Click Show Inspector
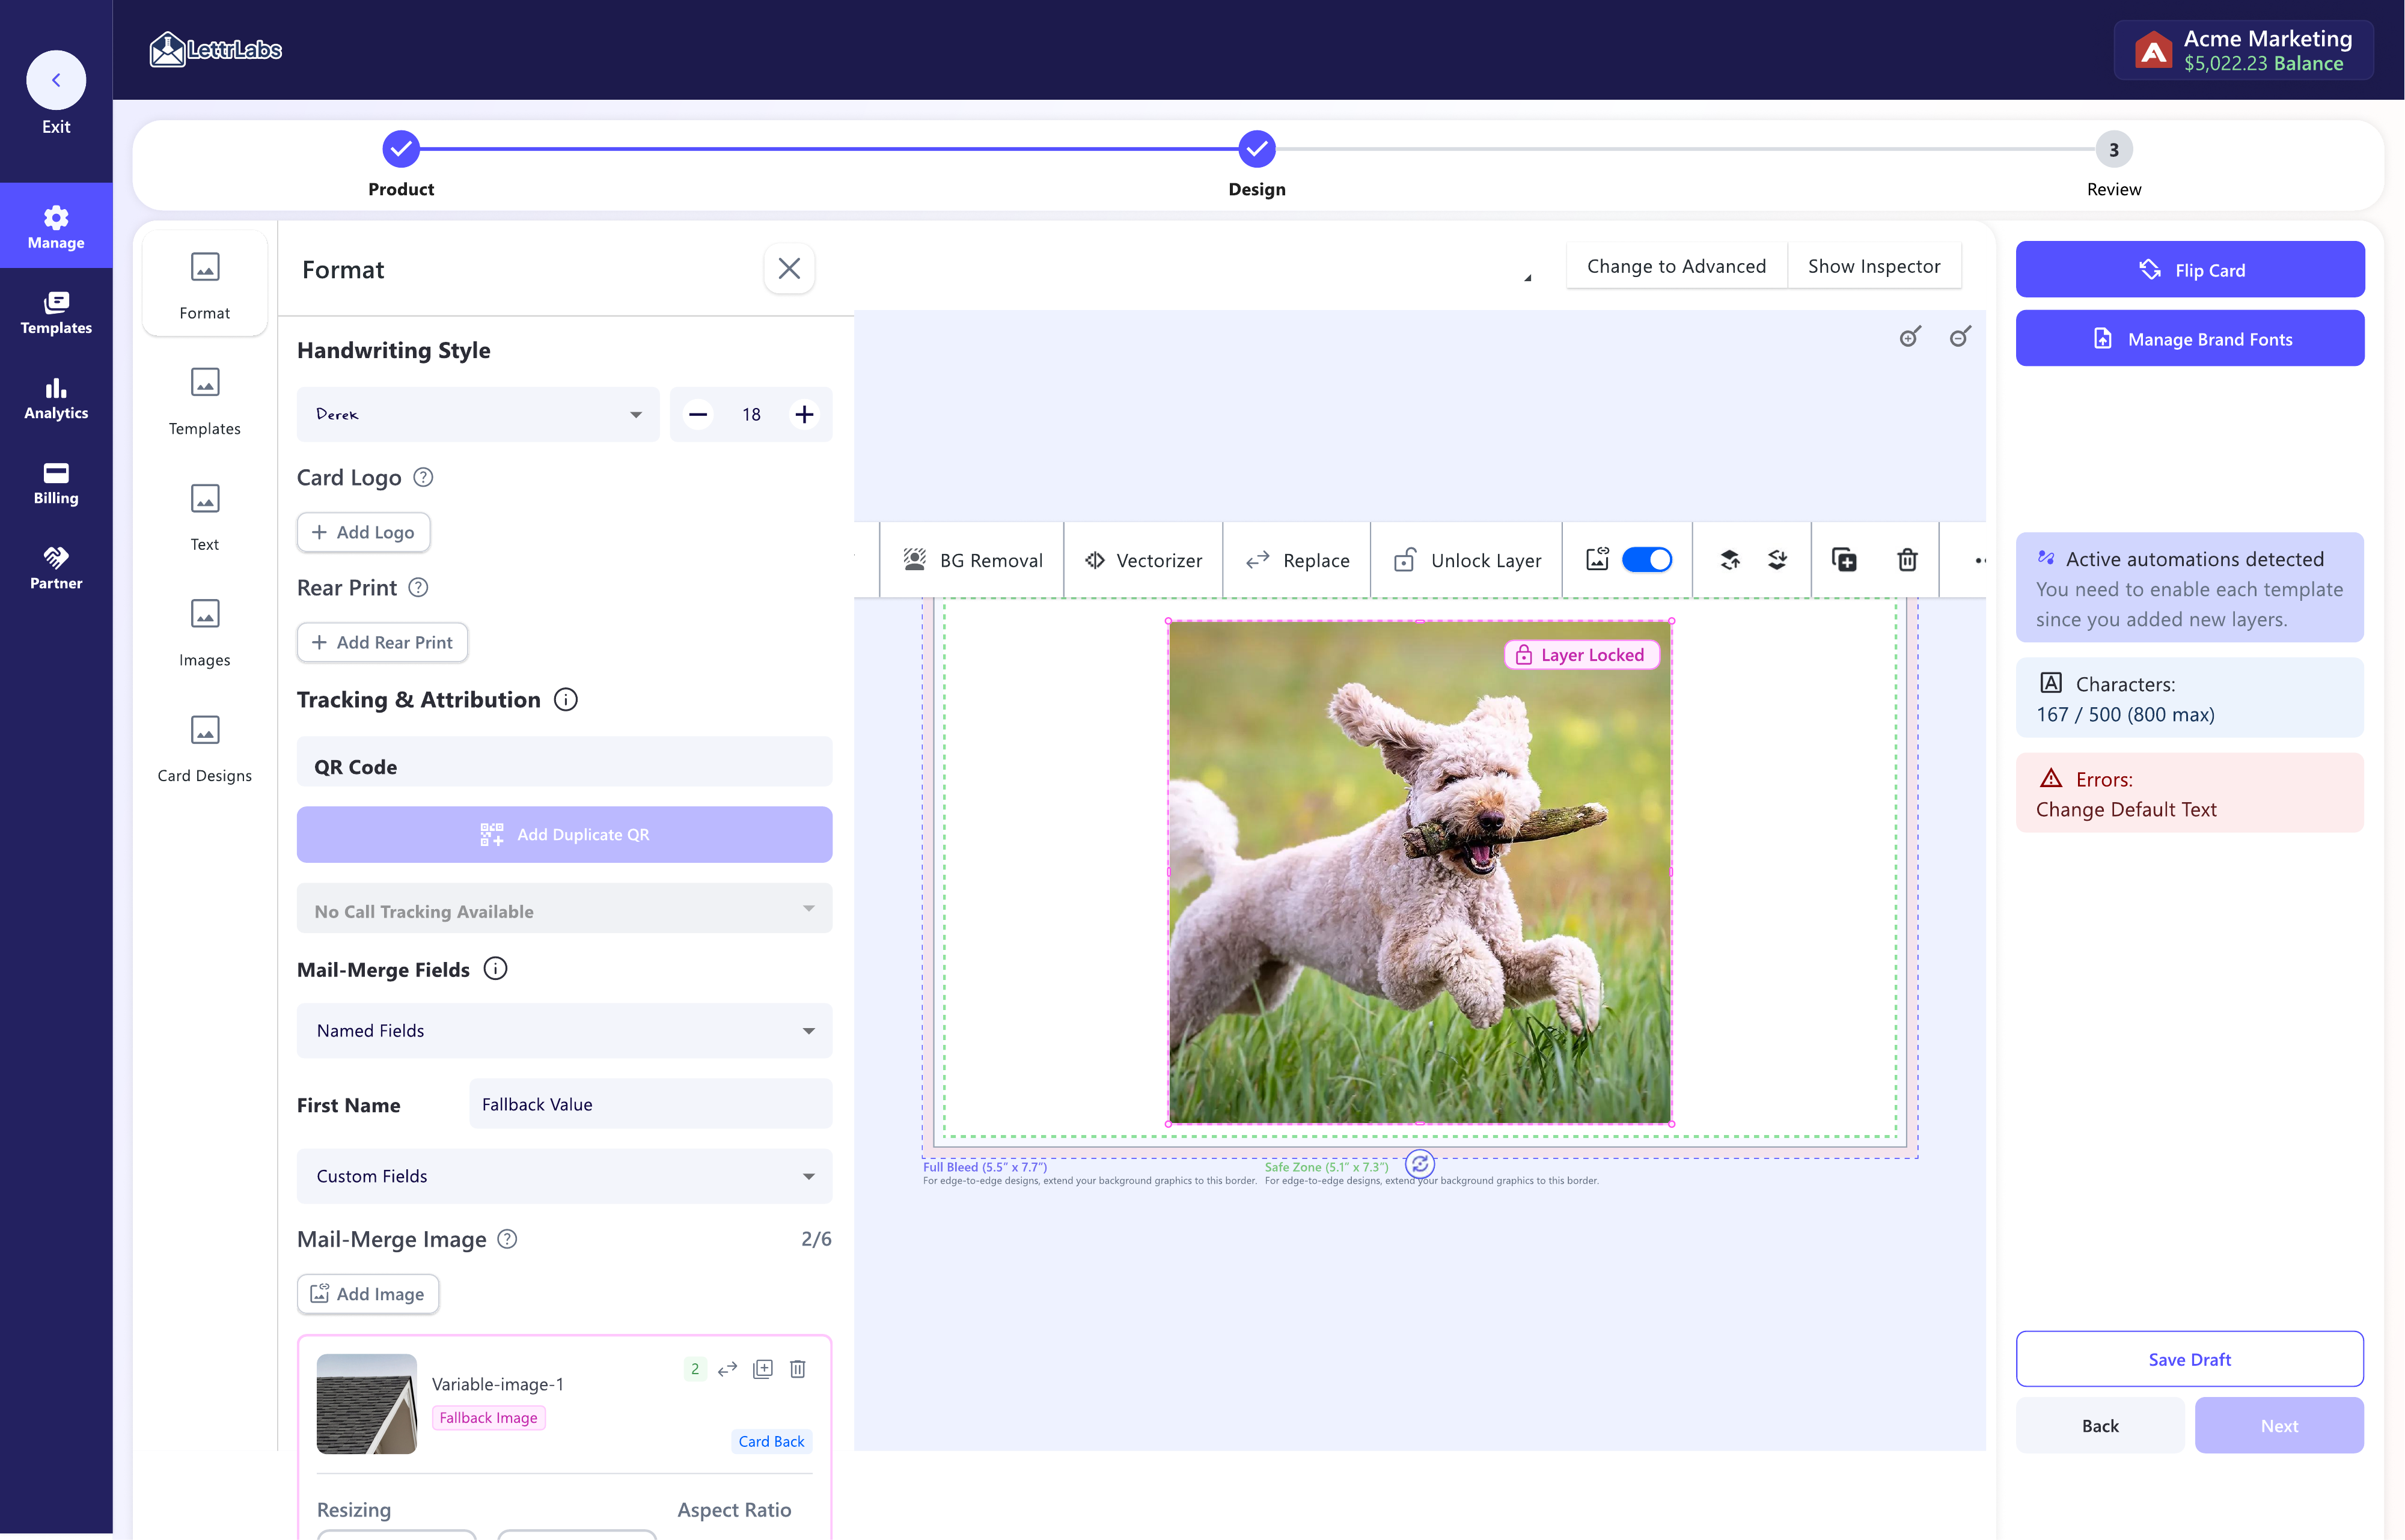 (1874, 266)
